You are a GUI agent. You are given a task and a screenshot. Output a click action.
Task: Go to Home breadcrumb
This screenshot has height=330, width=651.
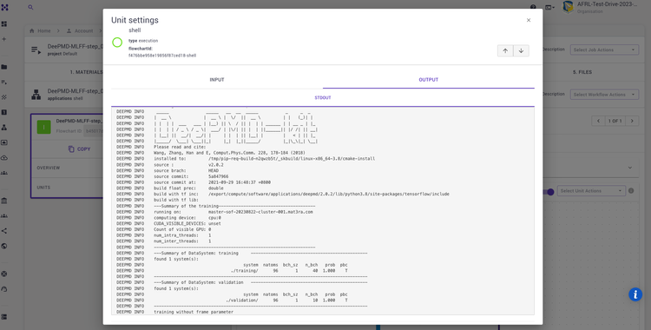[40, 30]
